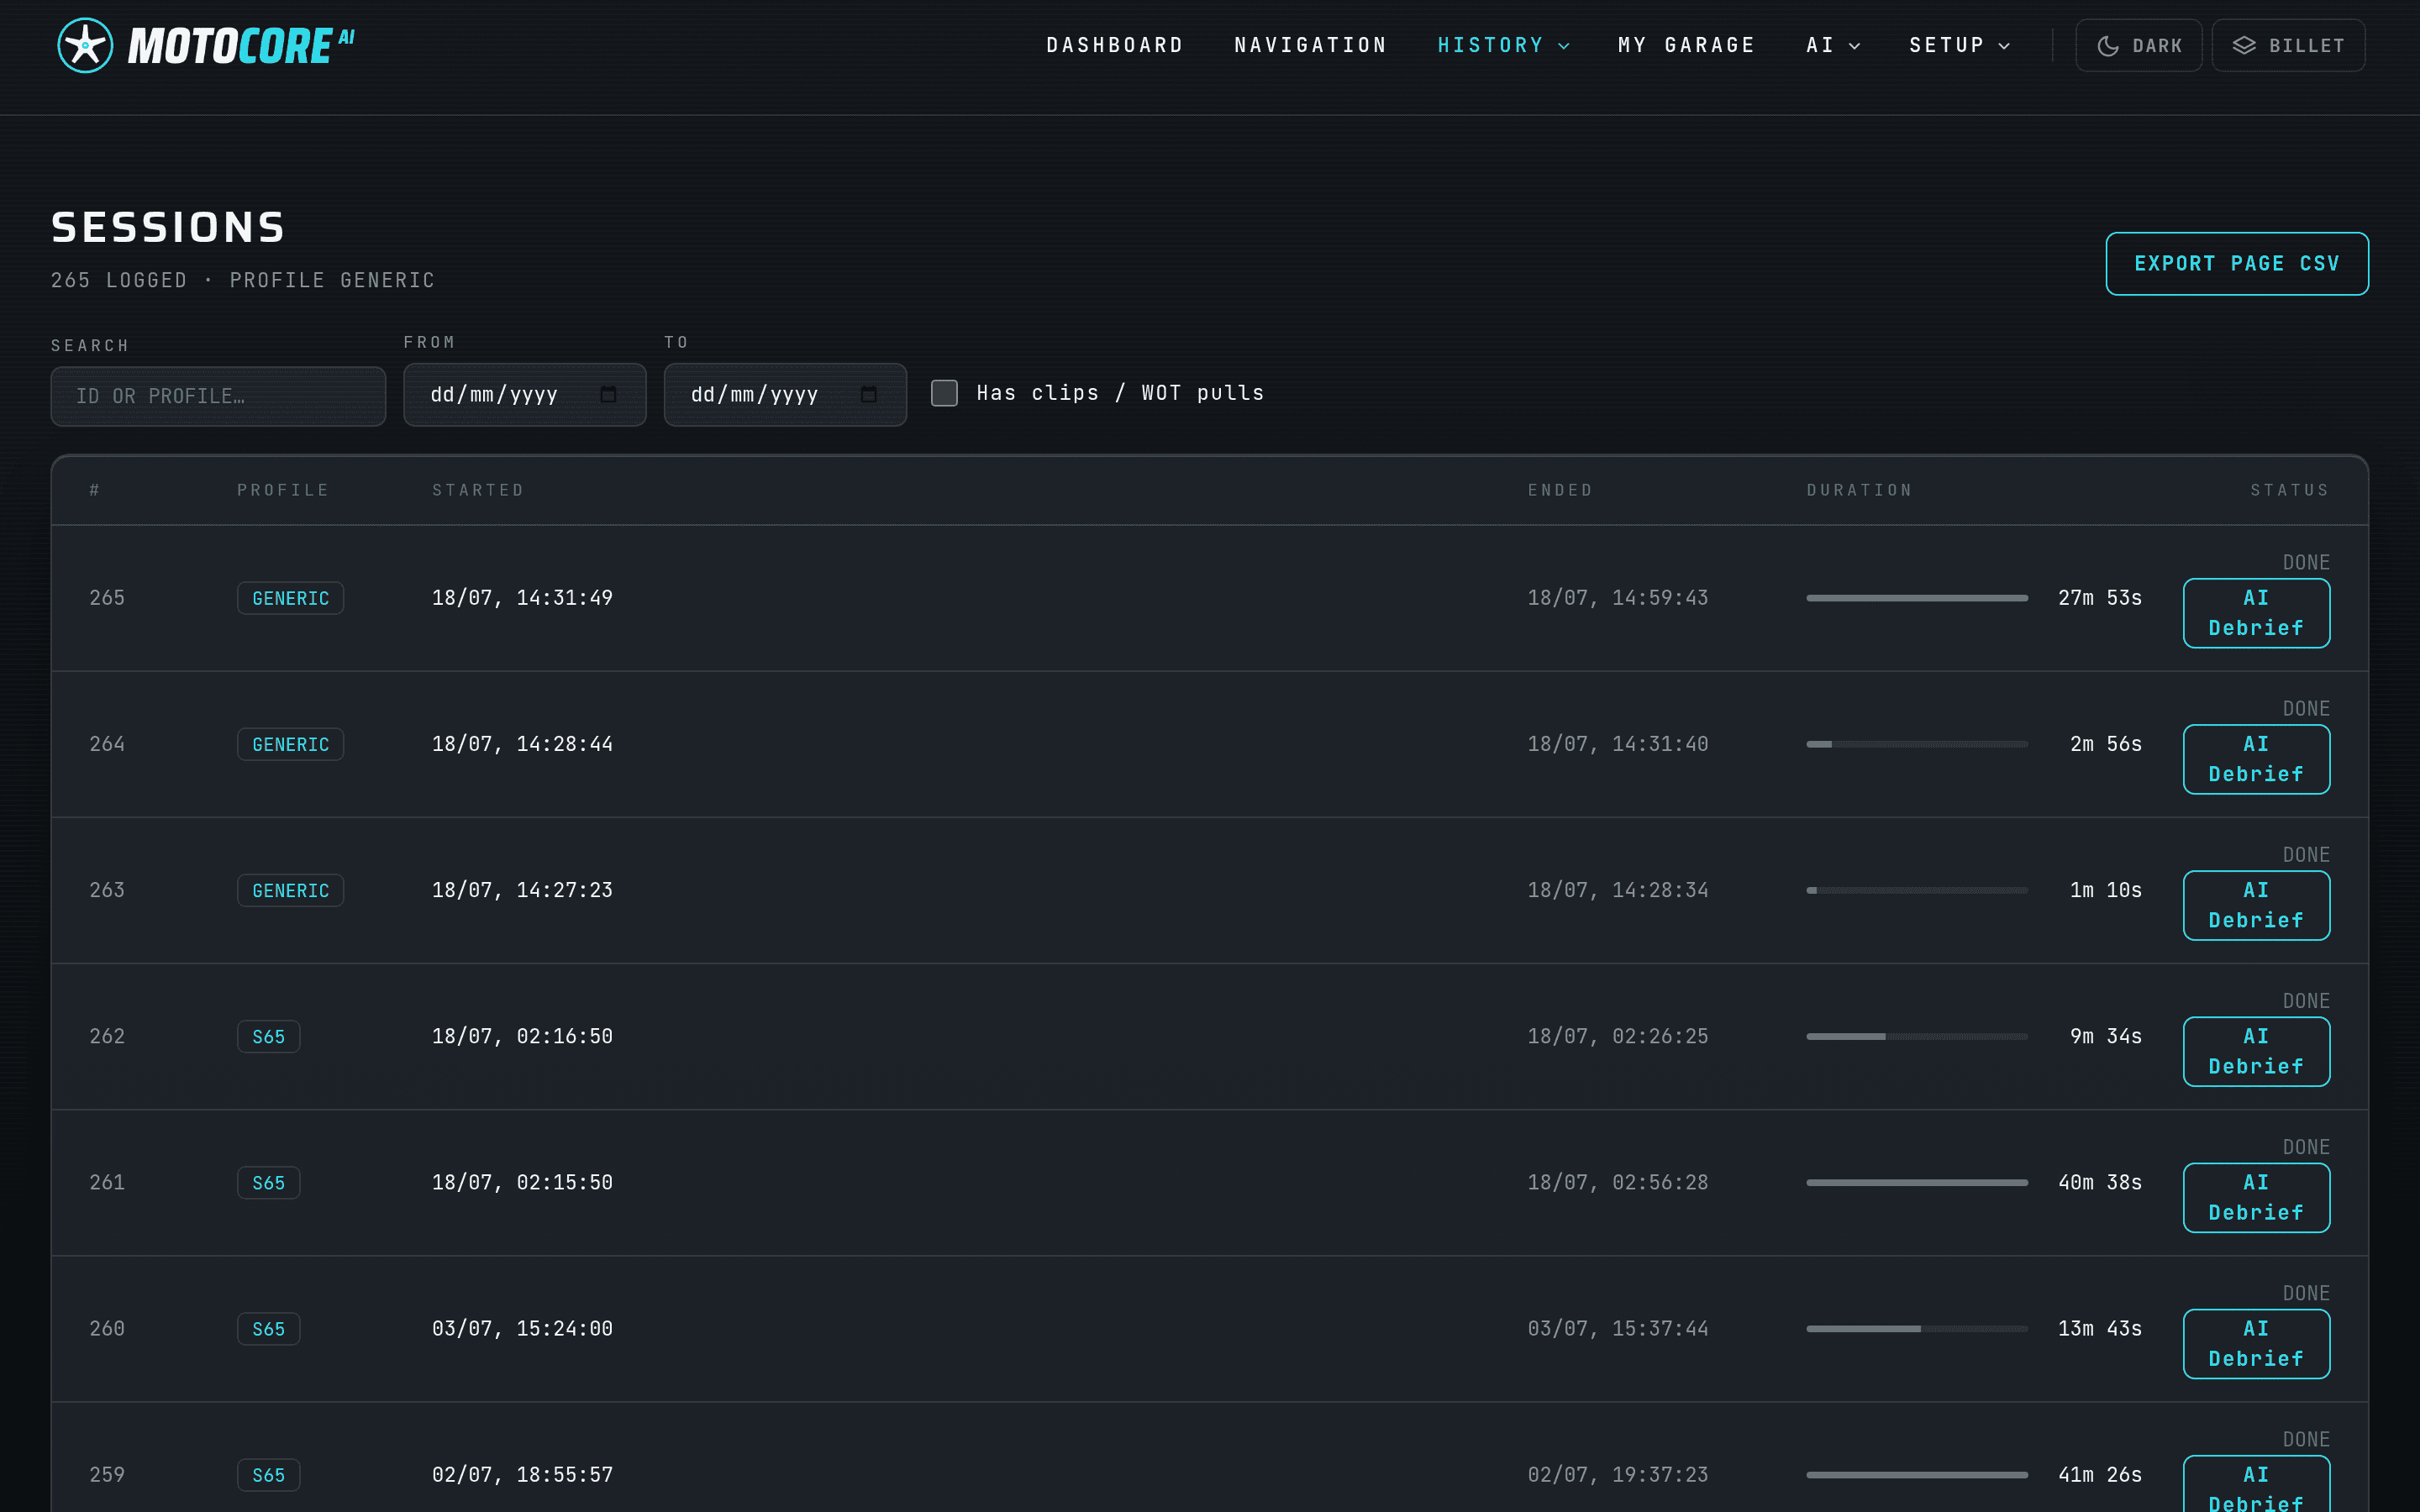This screenshot has height=1512, width=2420.
Task: Click duration bar of session 260
Action: coord(1917,1329)
